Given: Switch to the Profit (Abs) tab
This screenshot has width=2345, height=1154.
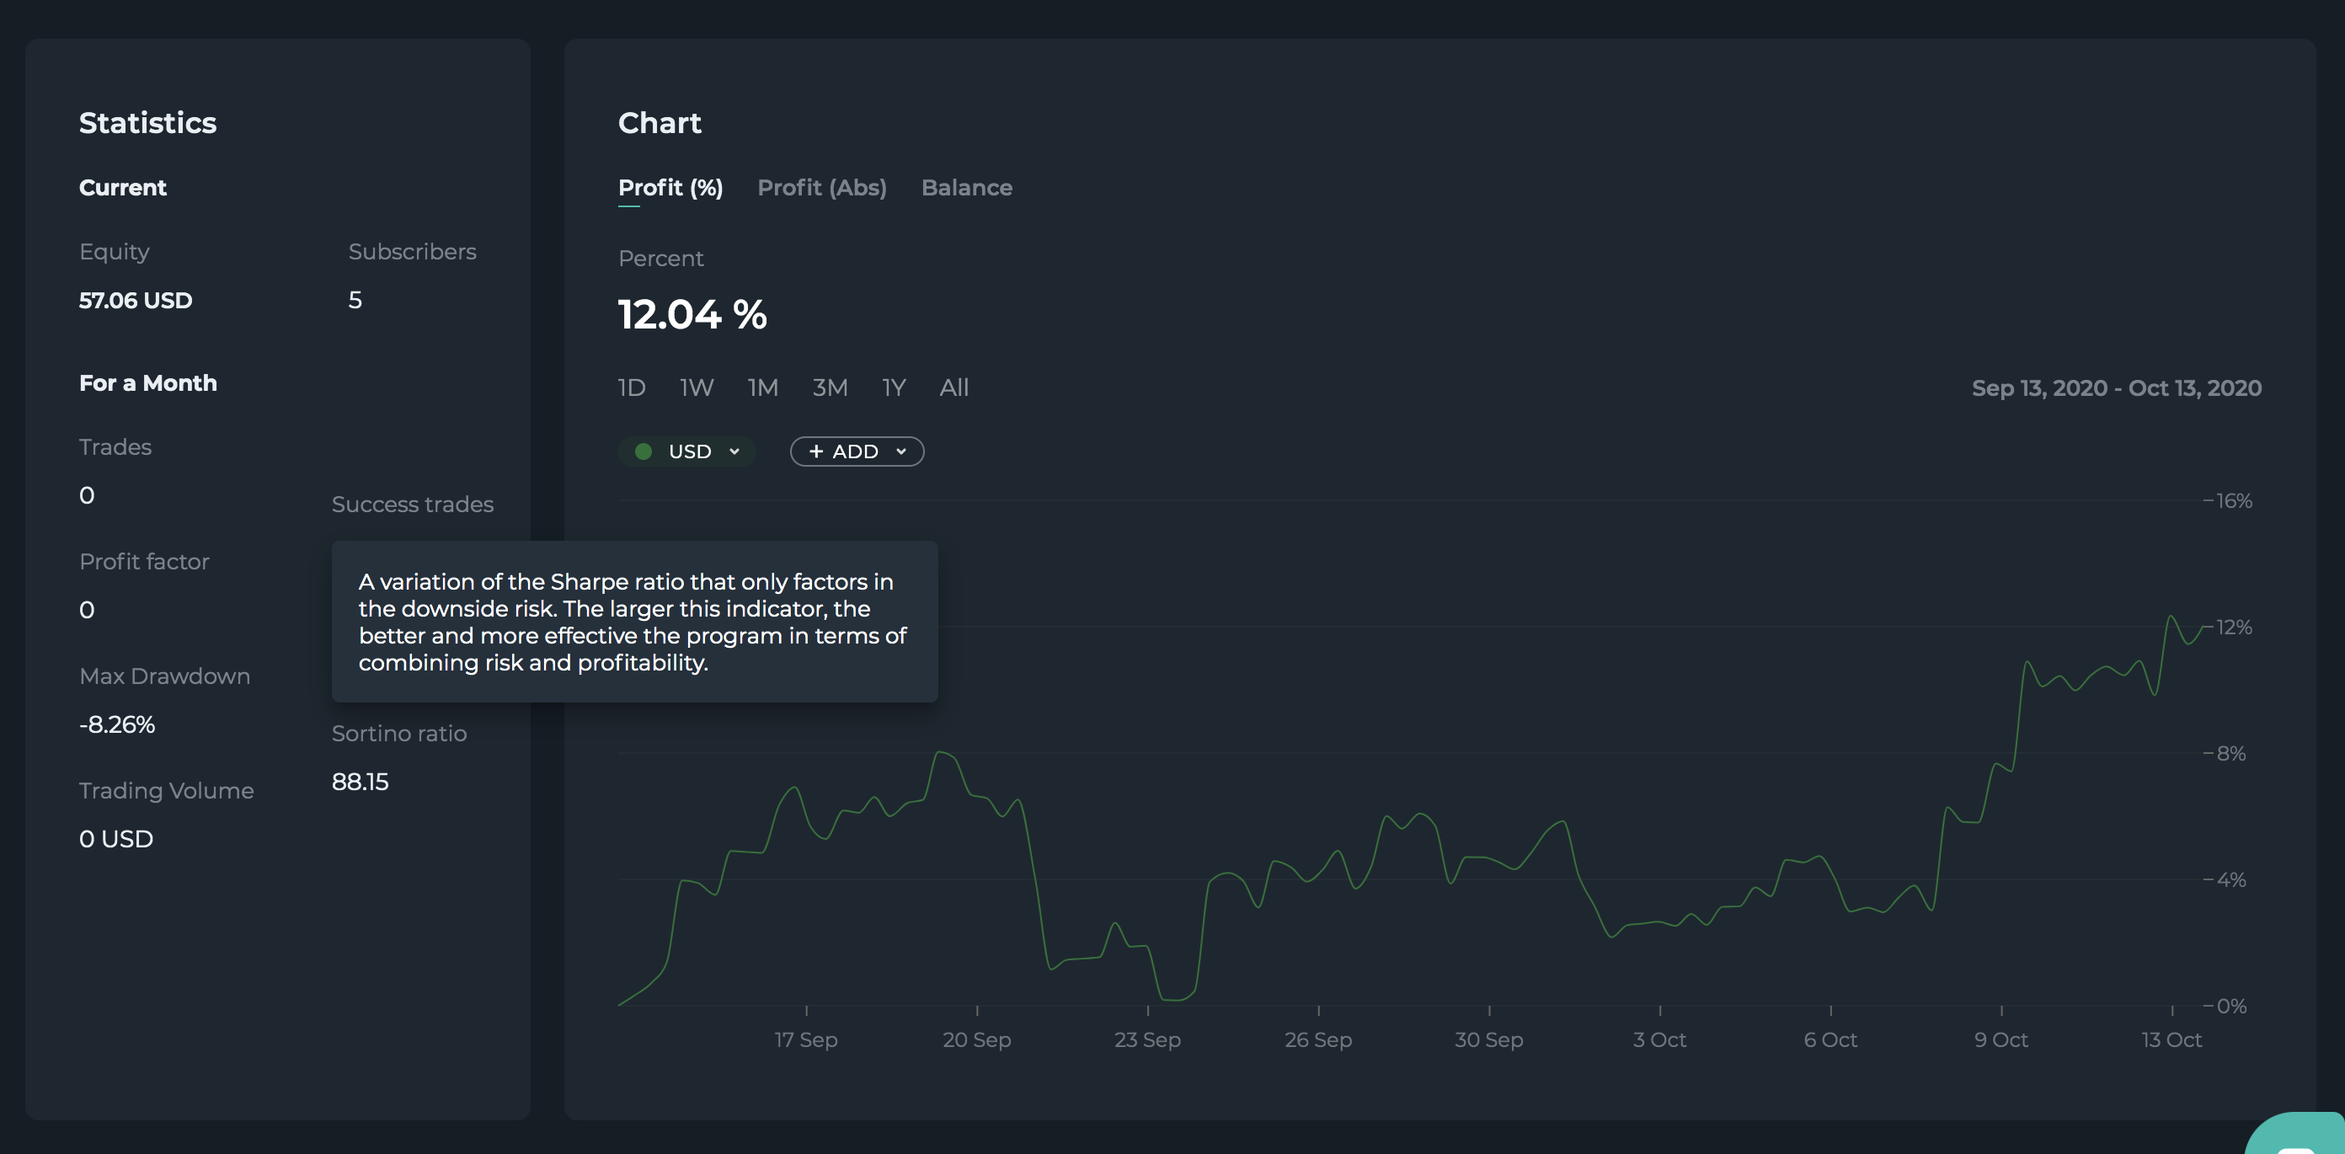Looking at the screenshot, I should (x=821, y=188).
